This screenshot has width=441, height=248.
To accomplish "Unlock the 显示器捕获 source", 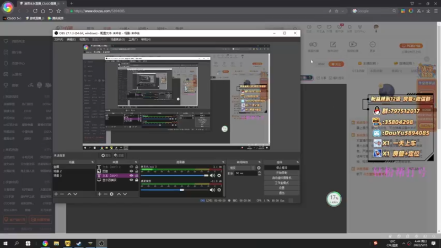I will point(136,180).
